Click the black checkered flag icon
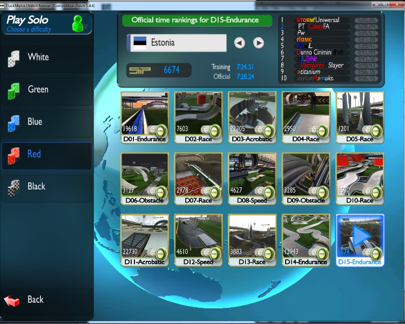This screenshot has width=405, height=324. pyautogui.click(x=13, y=187)
